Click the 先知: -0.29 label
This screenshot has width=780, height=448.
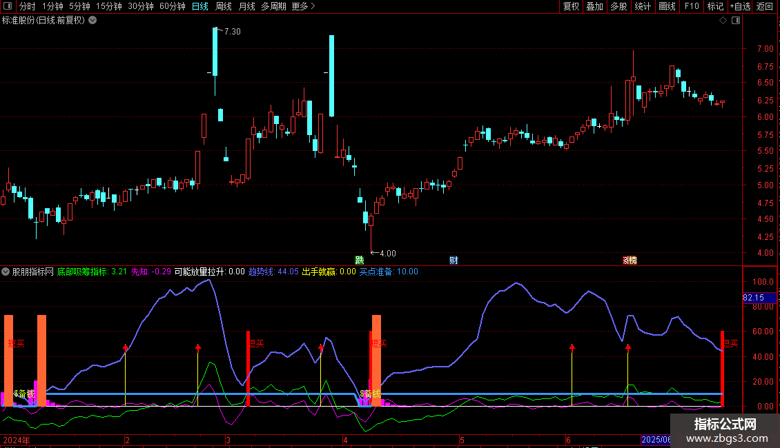[x=151, y=272]
